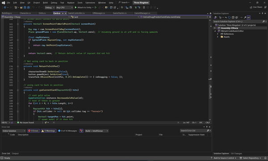Click the bookmark icon in the toolbar
Screen dimensions: 268x161
point(144,8)
